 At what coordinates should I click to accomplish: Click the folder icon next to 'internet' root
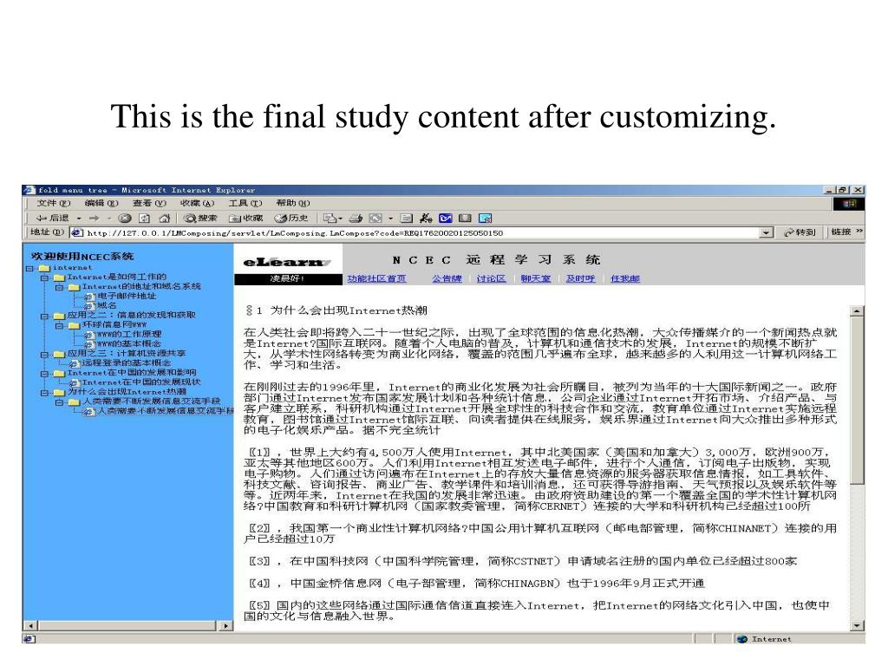pos(45,268)
